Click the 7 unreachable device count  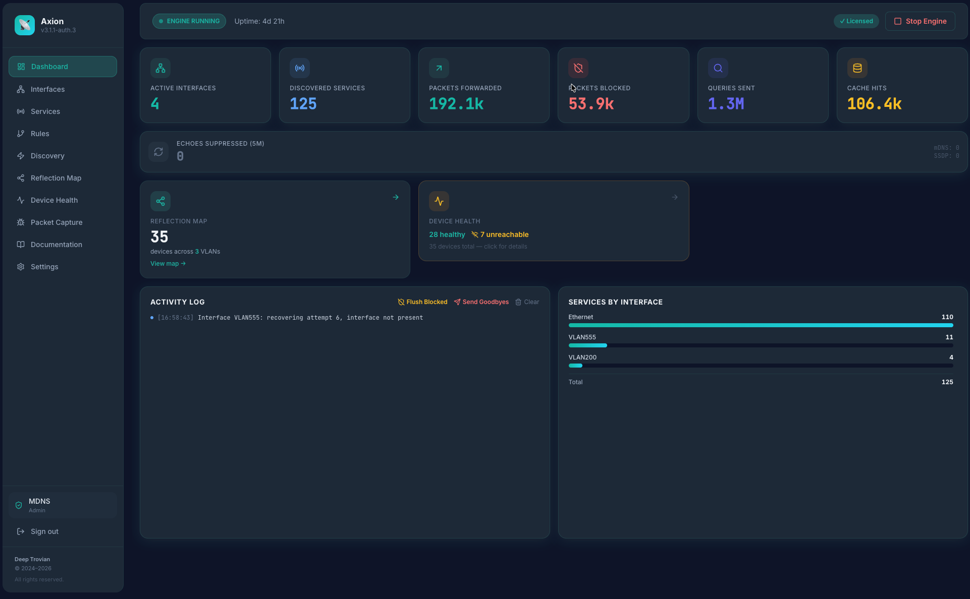coord(500,234)
